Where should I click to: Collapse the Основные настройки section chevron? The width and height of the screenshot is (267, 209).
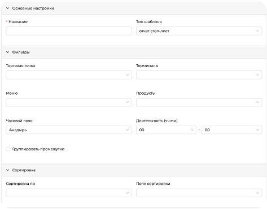point(7,8)
